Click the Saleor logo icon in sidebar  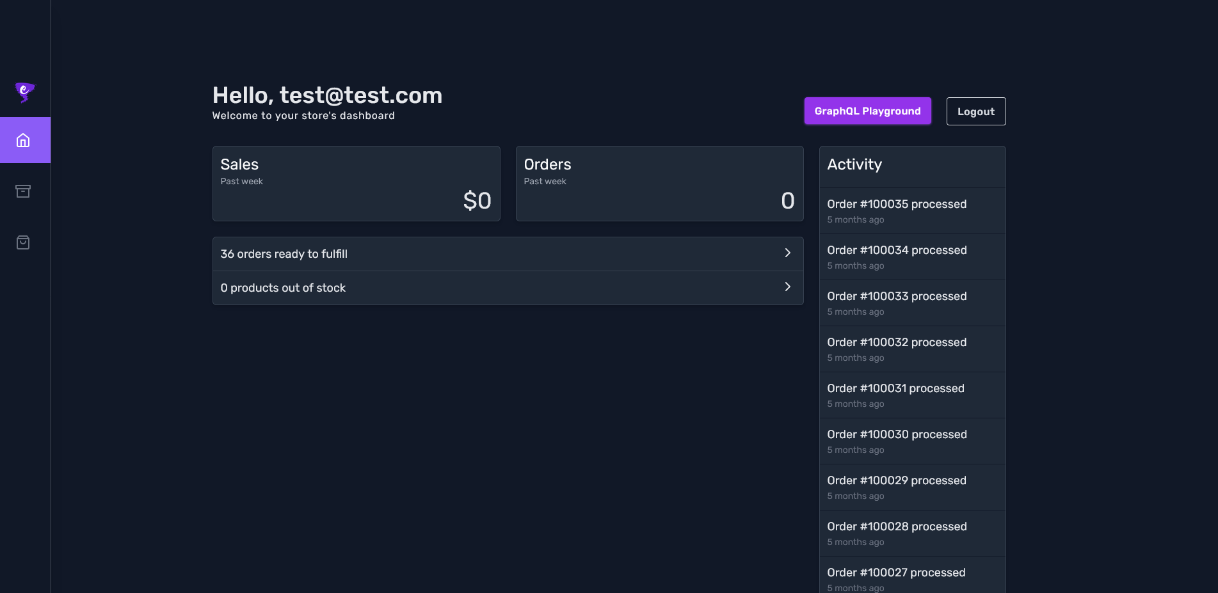click(x=25, y=92)
